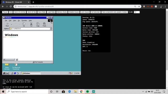Screen dimensions: 168x94
Task: Open the Windows 10 notification center icon
Action: tap(164, 92)
